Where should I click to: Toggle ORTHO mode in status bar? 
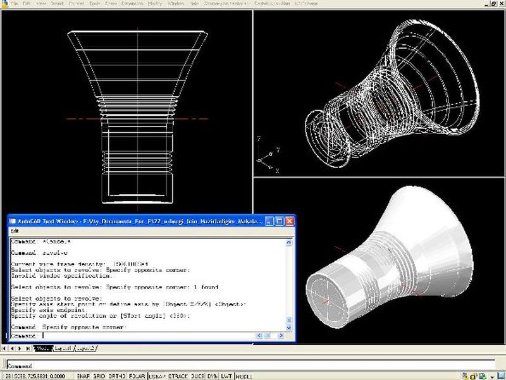pyautogui.click(x=116, y=376)
